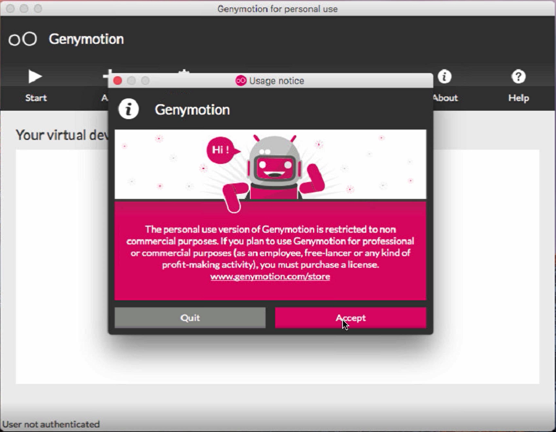Click the Genymotion icon in dialog title bar
Viewport: 556px width, 432px height.
click(x=241, y=81)
